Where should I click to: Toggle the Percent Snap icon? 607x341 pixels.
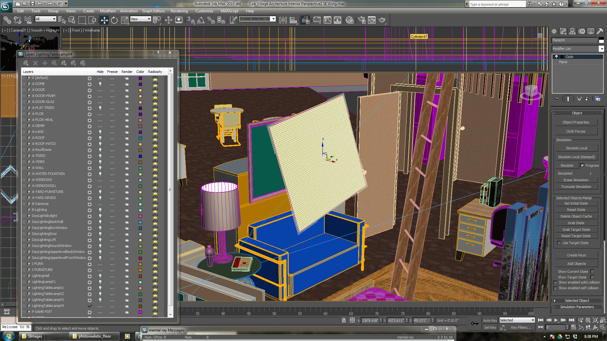(211, 20)
